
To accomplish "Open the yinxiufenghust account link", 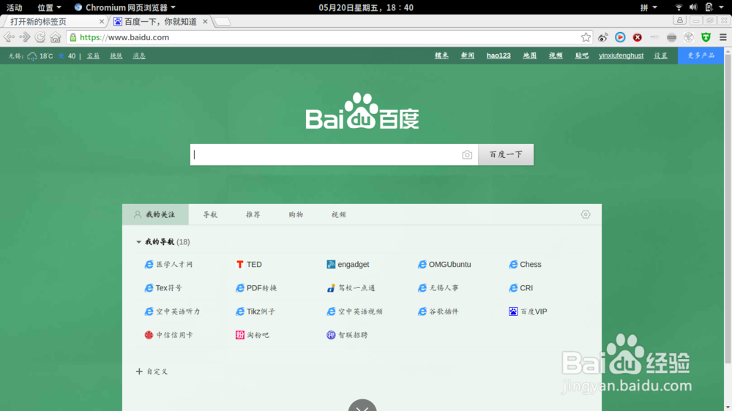I will 621,56.
